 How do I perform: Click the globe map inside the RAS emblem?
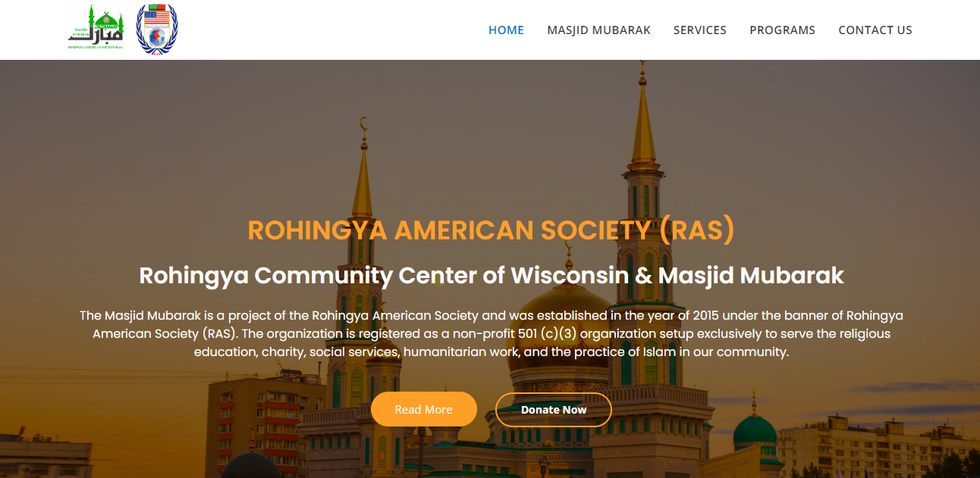point(156,36)
